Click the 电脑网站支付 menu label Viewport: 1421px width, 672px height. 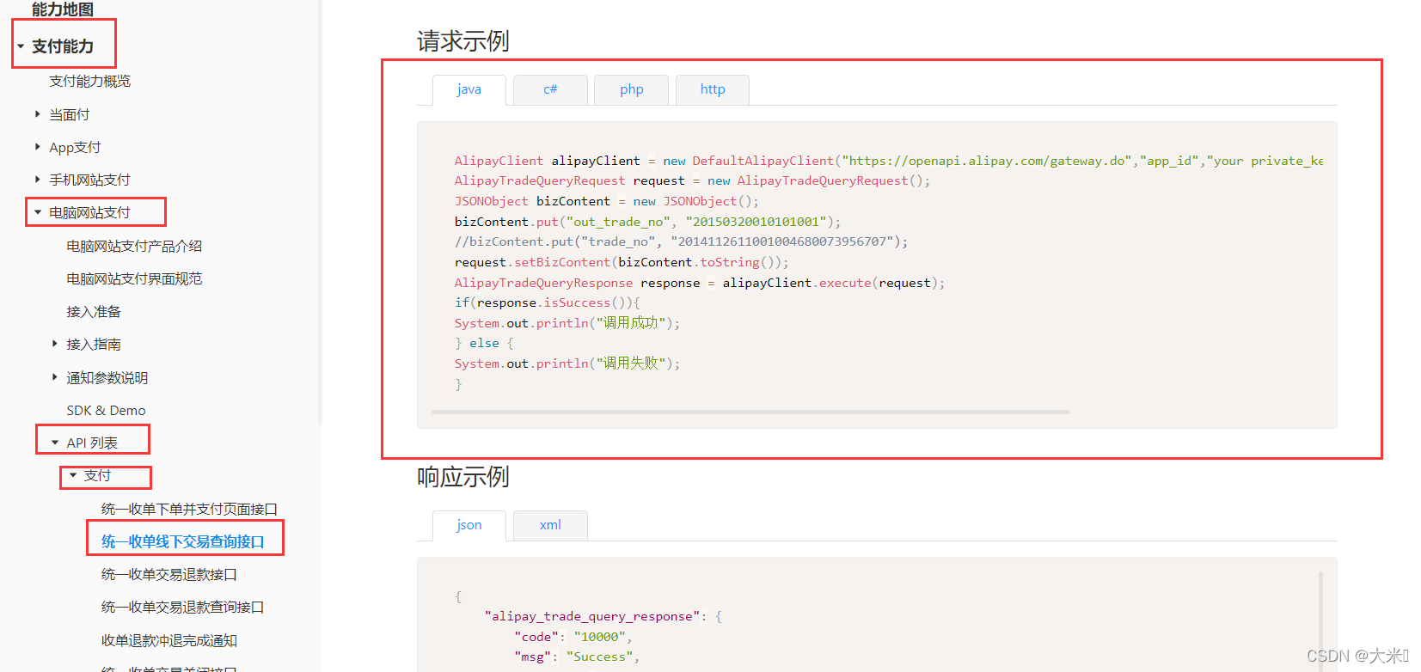90,212
